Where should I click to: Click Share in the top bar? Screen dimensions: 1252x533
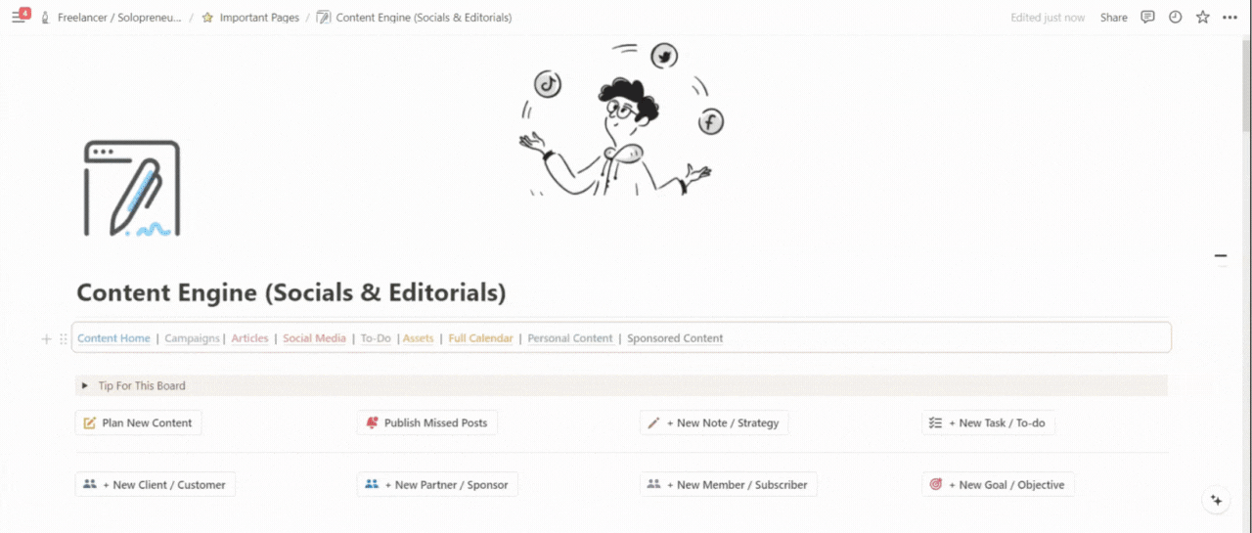point(1113,18)
